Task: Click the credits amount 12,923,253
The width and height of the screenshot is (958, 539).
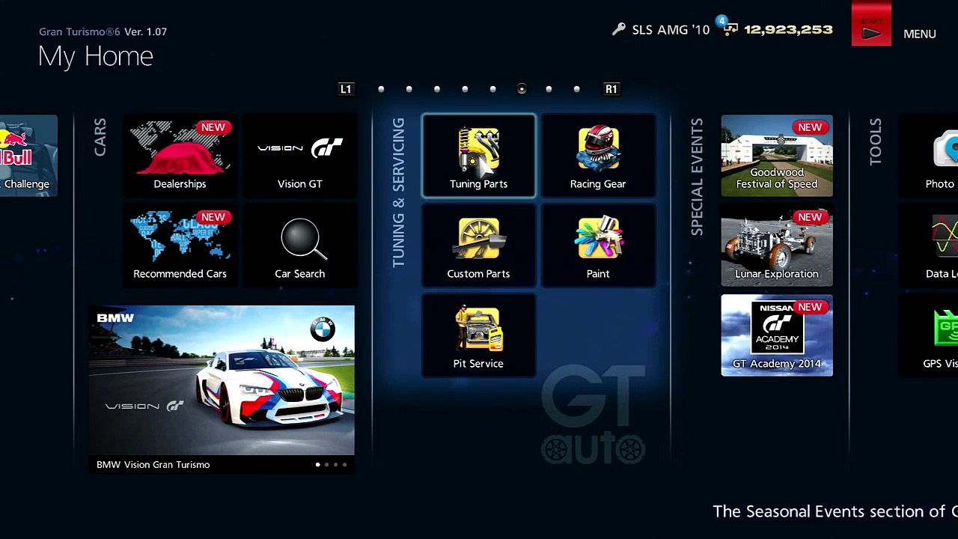Action: [x=788, y=30]
